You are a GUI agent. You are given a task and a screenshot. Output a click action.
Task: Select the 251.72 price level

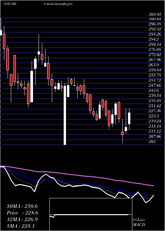click(x=155, y=80)
